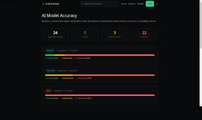Click '1 partial (9%)' label
This screenshot has width=202, height=120.
(x=67, y=58)
